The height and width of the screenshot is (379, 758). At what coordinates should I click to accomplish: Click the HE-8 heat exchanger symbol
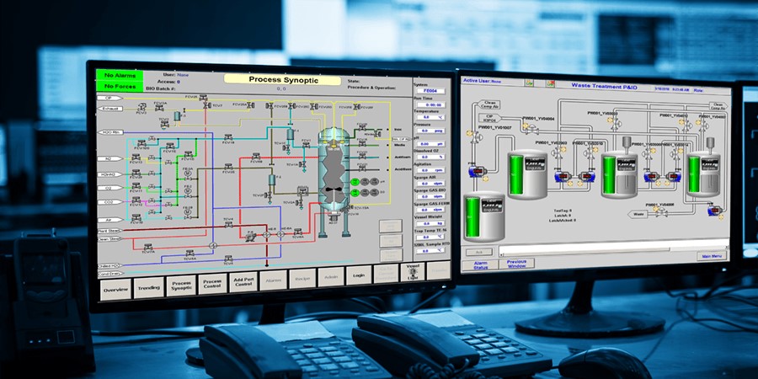266,234
